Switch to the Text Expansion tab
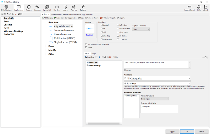The image size is (210, 135). click(x=56, y=14)
